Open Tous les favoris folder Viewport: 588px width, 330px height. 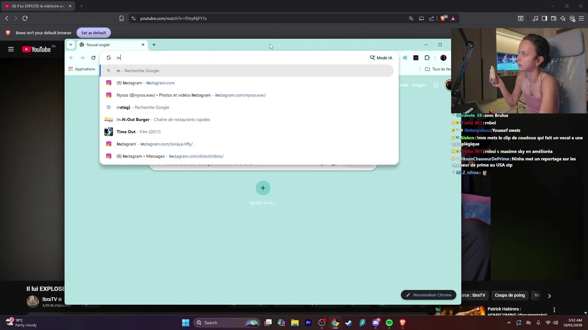pos(438,69)
